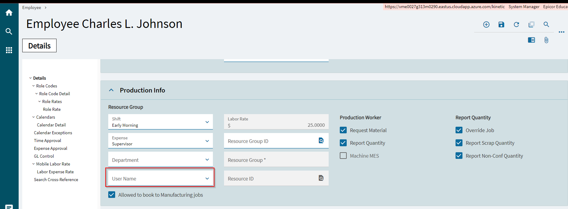
Task: Click the Home icon in sidebar
Action: pyautogui.click(x=9, y=13)
